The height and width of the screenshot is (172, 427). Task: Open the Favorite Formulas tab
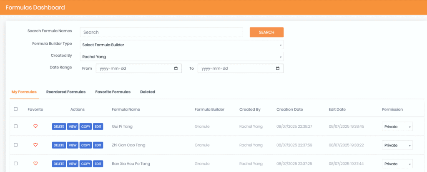(113, 92)
